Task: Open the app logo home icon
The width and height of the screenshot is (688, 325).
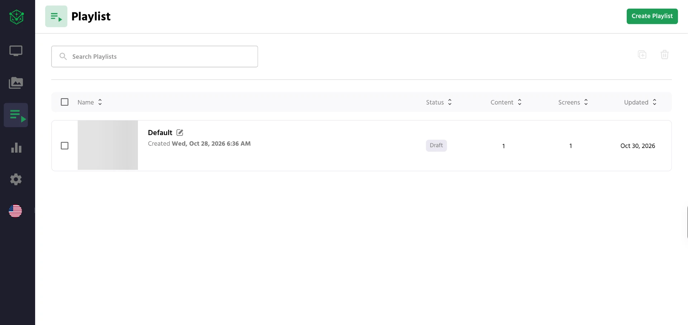Action: pos(16,17)
